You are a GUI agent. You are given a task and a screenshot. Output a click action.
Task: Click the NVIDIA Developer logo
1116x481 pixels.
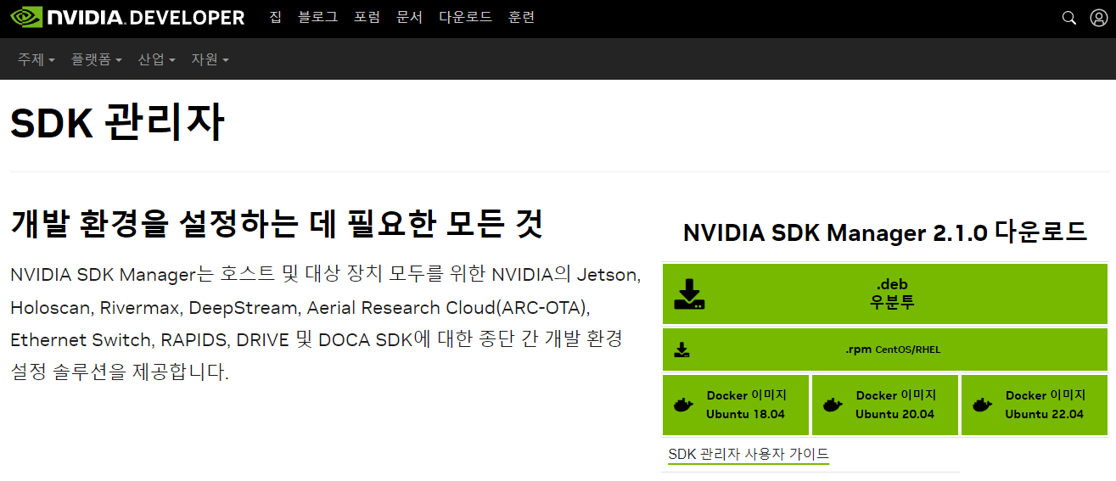127,18
